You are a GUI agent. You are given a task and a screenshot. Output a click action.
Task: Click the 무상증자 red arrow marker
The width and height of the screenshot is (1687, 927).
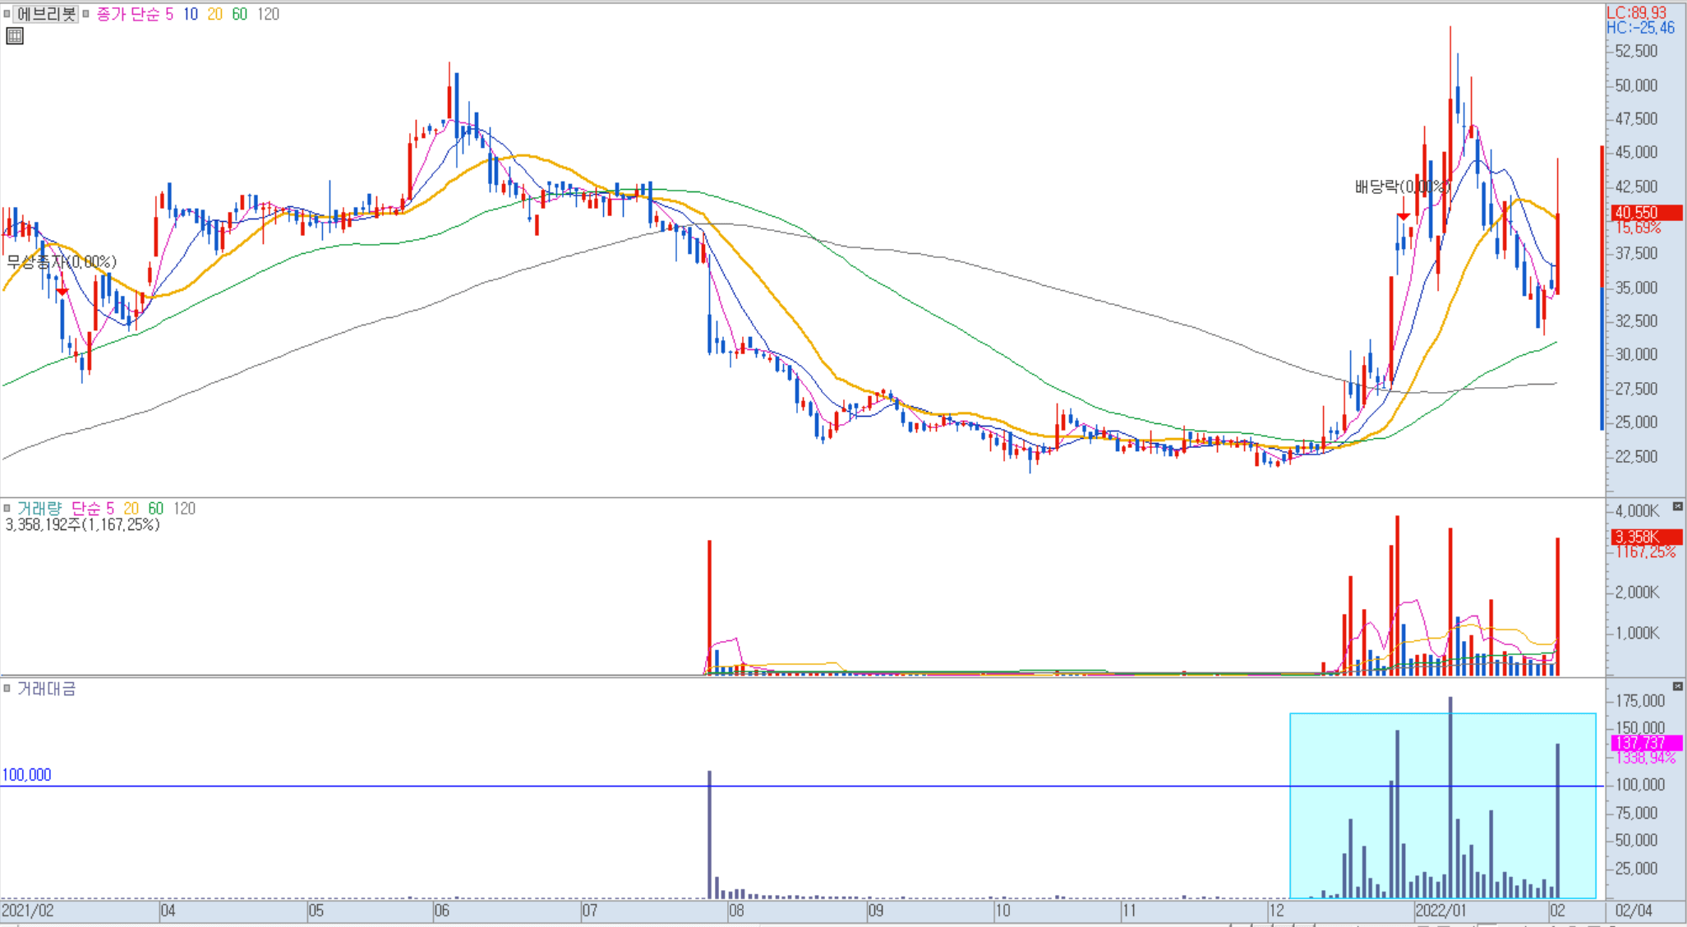point(62,292)
